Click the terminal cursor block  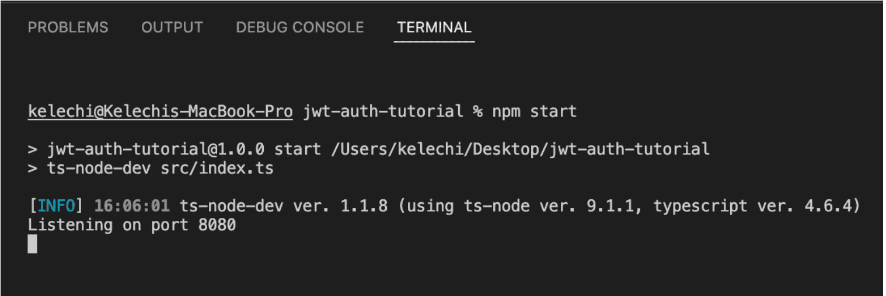(x=32, y=244)
